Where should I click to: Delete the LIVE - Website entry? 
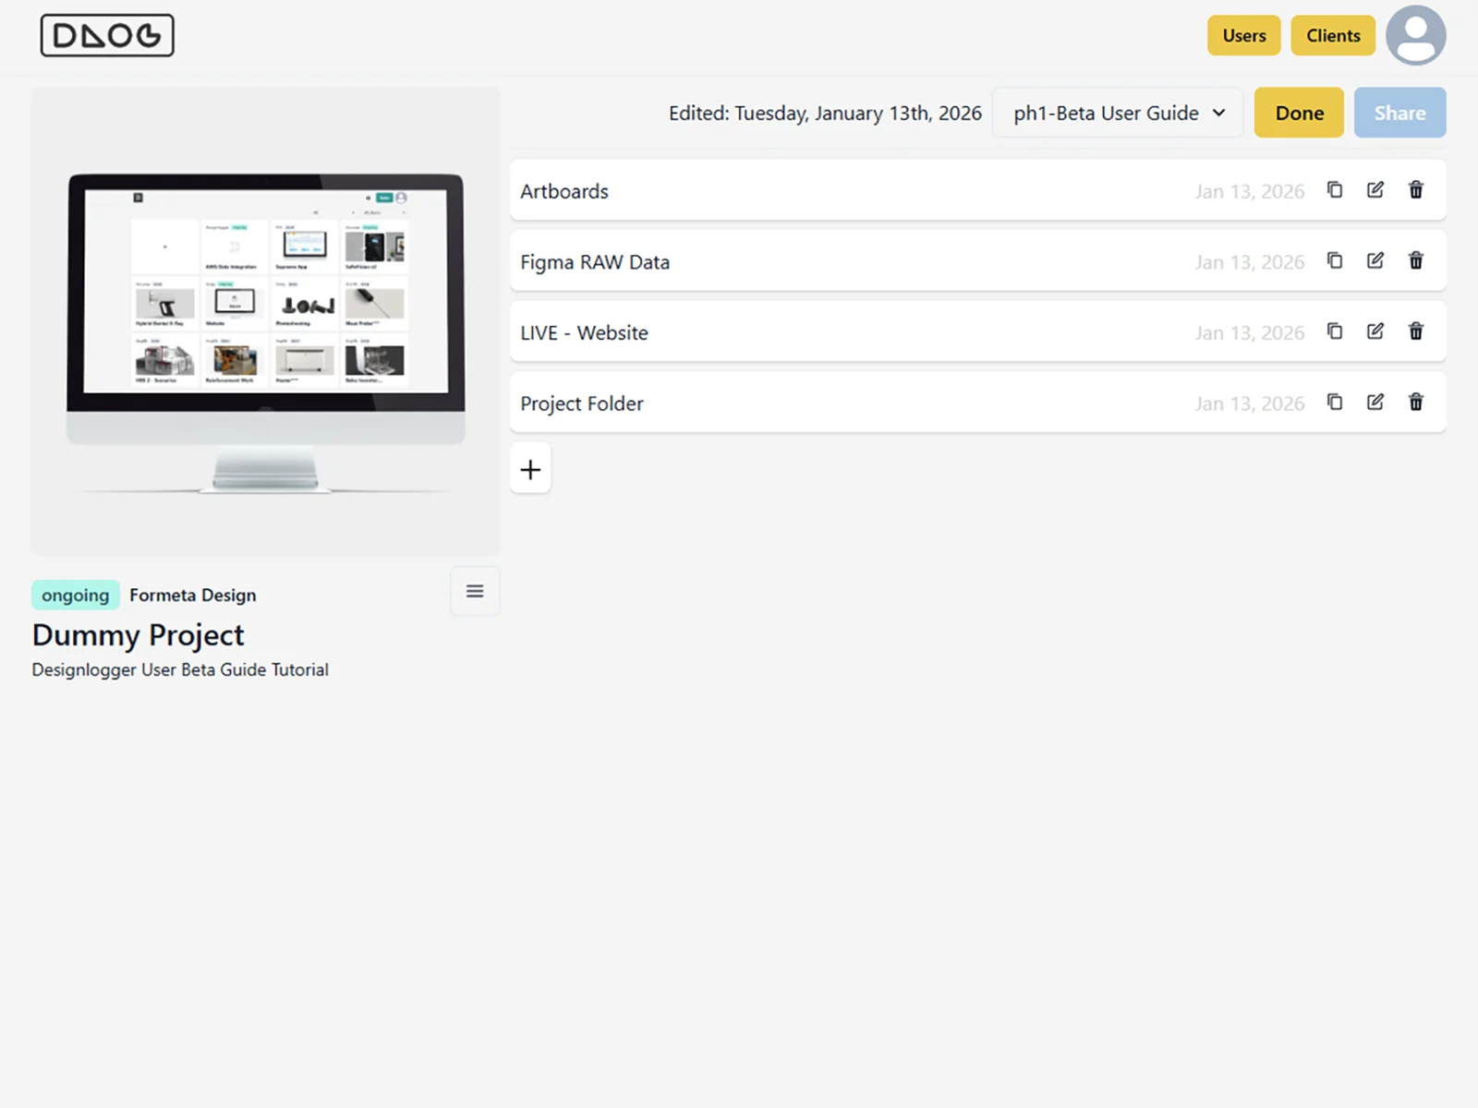click(x=1416, y=331)
